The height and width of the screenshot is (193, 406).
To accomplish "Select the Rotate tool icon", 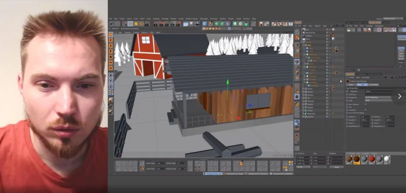I will (142, 24).
